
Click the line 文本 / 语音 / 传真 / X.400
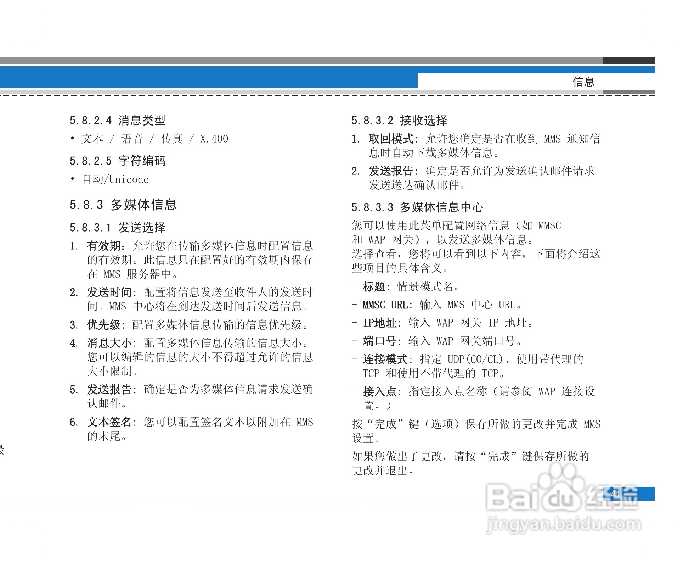pos(155,139)
